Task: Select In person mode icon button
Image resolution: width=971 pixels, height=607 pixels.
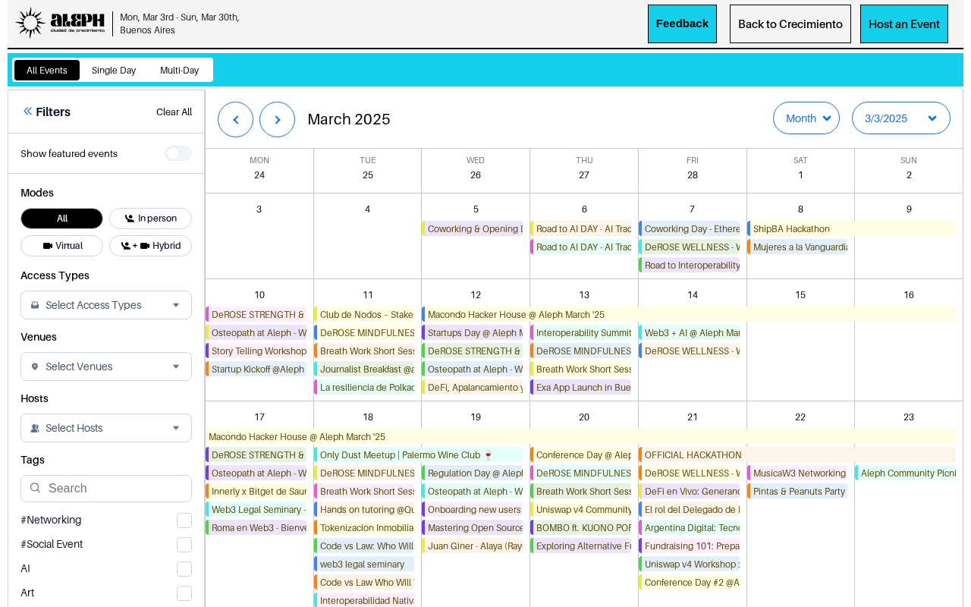Action: 150,219
